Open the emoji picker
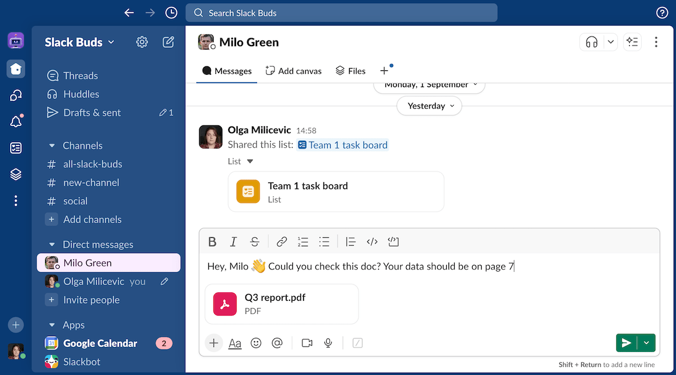Screen dimensions: 676x375 click(x=256, y=343)
